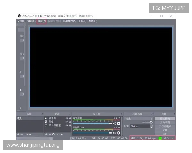
Task: Undock the 来源 panel
Action: tap(70, 114)
